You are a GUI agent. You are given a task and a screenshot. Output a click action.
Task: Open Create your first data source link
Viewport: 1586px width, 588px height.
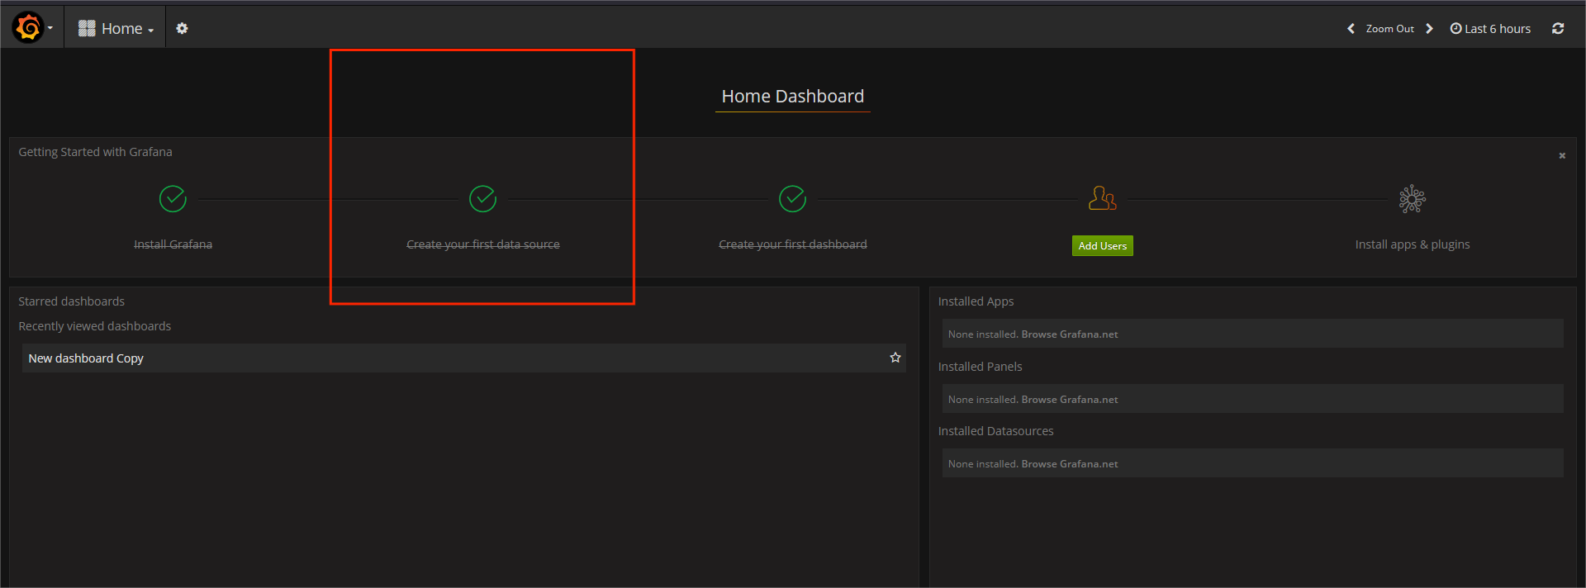pos(483,244)
